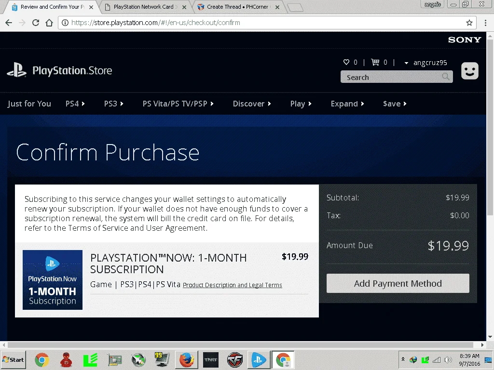
Task: Click the PlayStation Store logo
Action: 59,70
